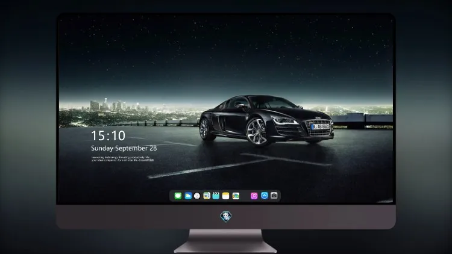
Task: Open the Clock app in the dock
Action: [x=197, y=196]
